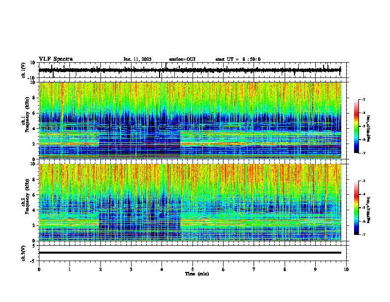Click the 2 minute tick label on Time axis
Screen dimensions: 390x302
click(x=100, y=269)
